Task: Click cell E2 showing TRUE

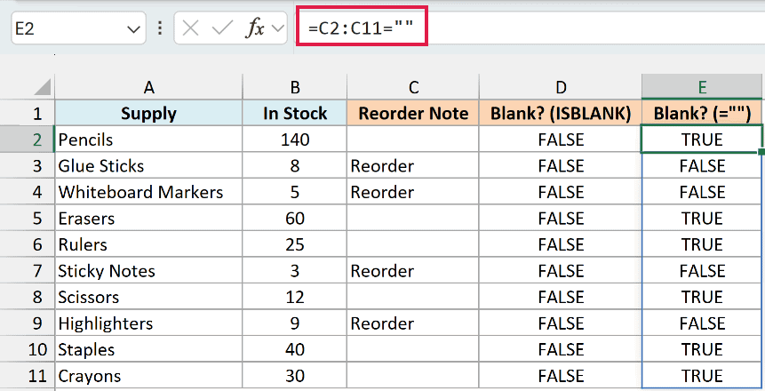Action: click(702, 140)
